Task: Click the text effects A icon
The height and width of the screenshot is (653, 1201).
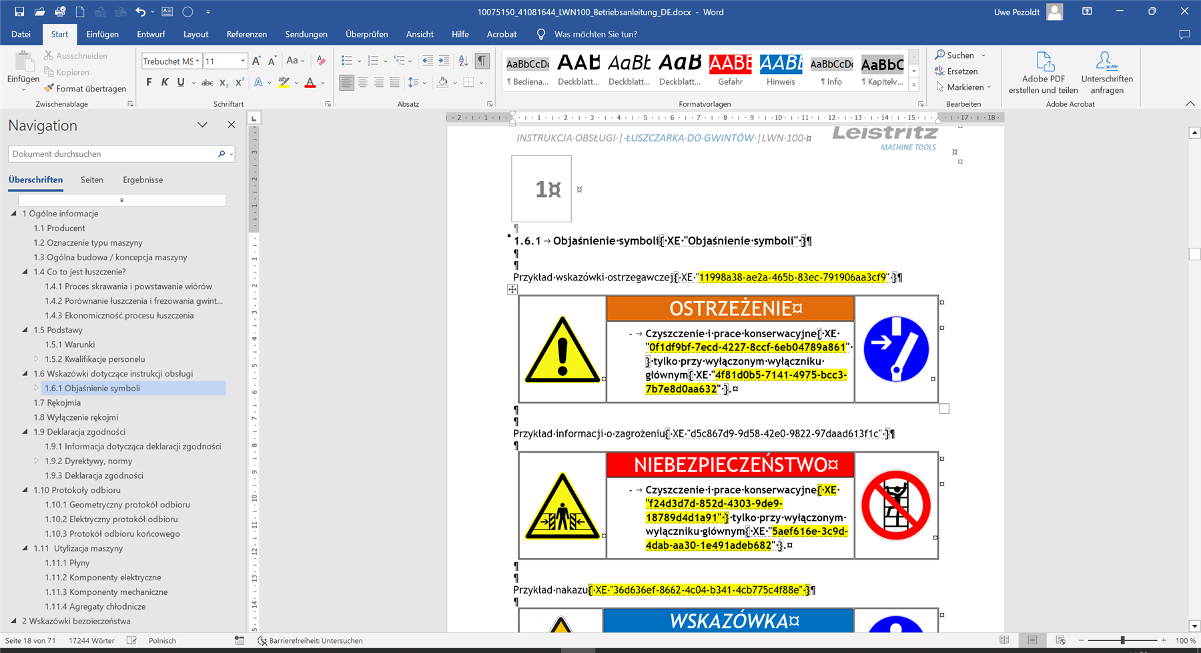Action: point(258,82)
